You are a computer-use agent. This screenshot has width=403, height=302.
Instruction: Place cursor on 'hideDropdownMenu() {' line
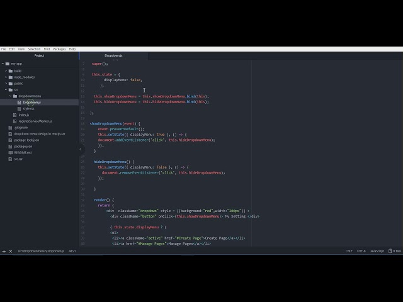pyautogui.click(x=114, y=162)
